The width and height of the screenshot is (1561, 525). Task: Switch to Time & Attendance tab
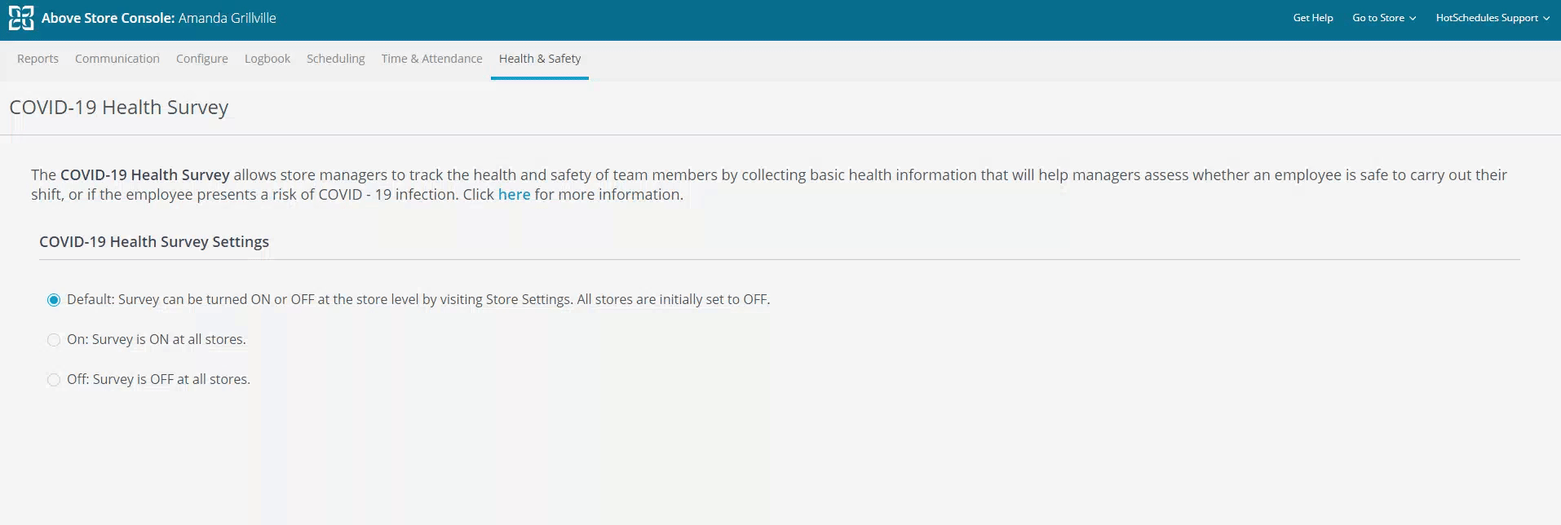point(431,59)
